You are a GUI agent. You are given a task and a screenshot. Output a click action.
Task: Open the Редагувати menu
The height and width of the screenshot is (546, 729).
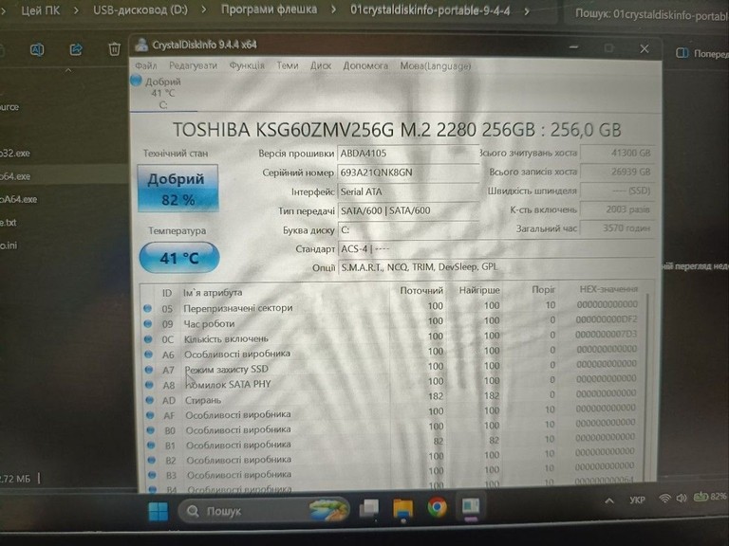(x=193, y=65)
